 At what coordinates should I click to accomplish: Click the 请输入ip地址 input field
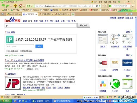coord(20,46)
